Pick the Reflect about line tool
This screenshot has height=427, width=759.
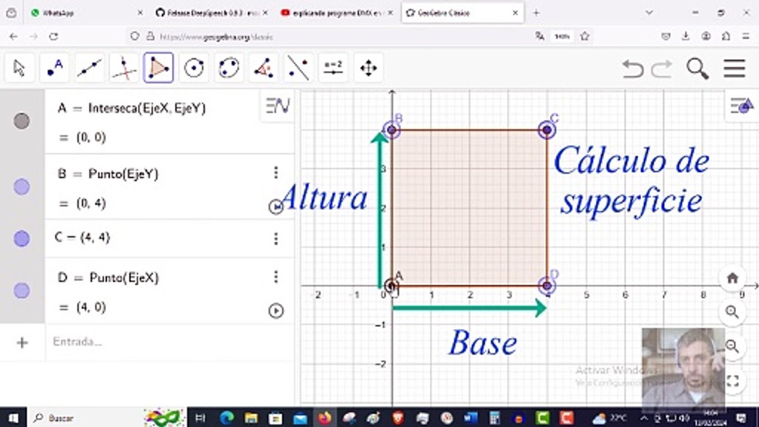tap(298, 68)
